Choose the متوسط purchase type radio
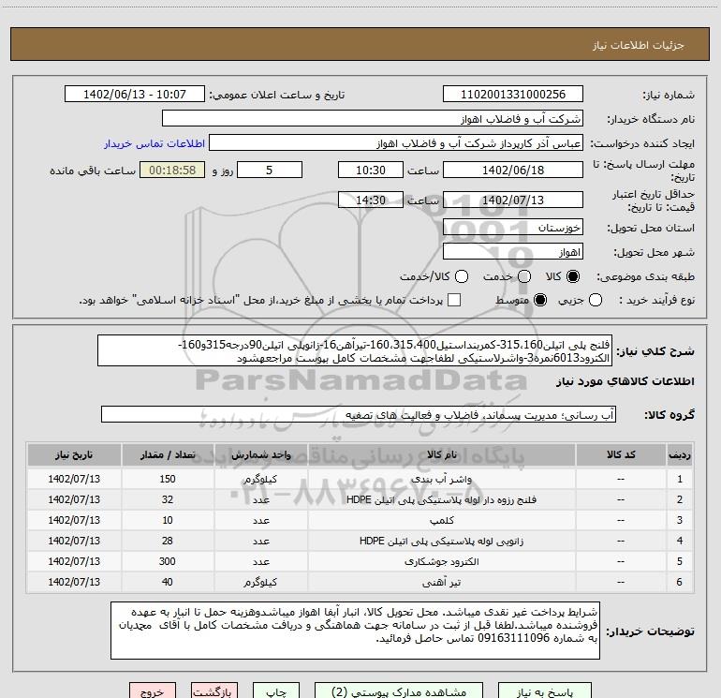 coord(540,301)
